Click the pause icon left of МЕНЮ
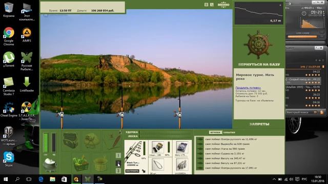Viewport: 328px width, 184px height. 206,5
